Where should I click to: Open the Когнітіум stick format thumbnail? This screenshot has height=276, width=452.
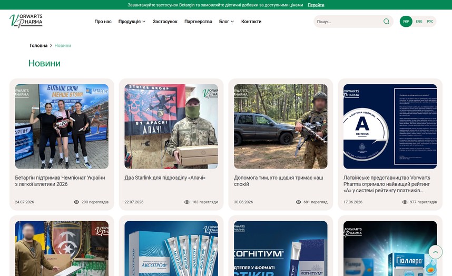[x=280, y=248]
